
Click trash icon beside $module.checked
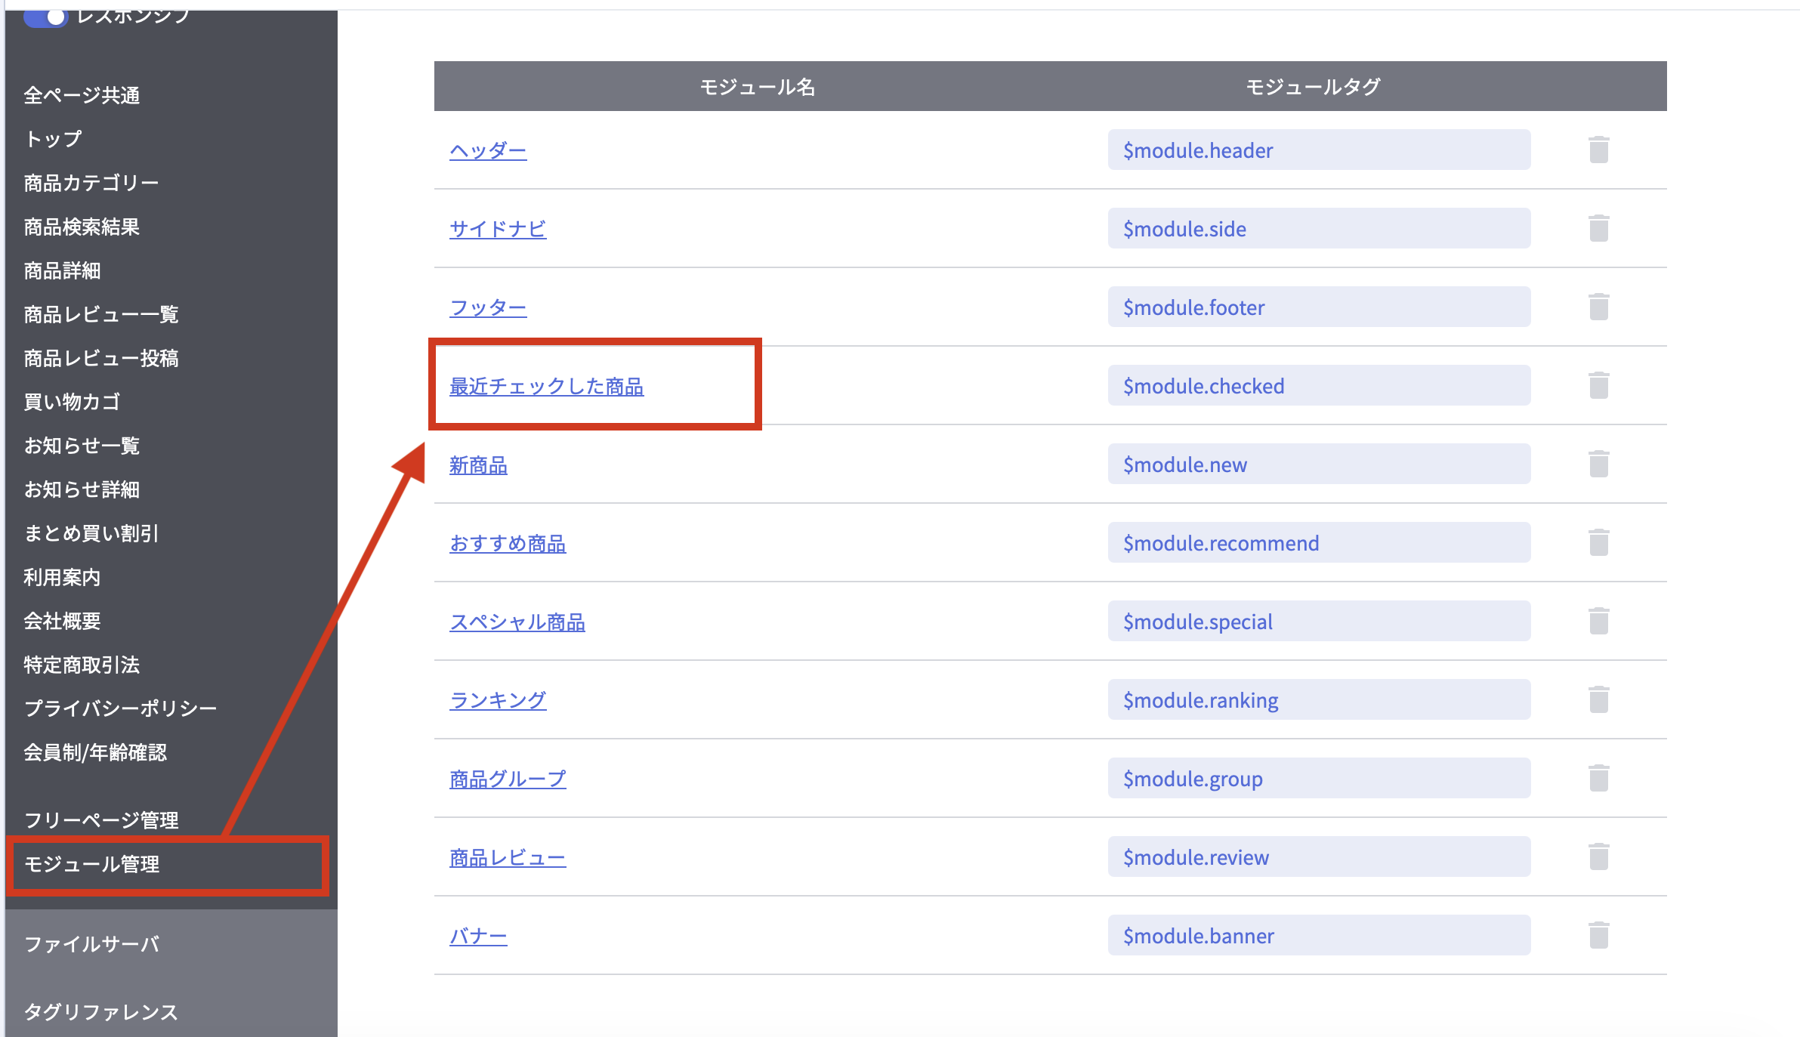(1598, 386)
